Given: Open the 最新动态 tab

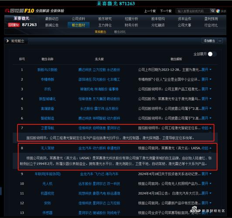Looking at the screenshot, I should [x=52, y=19].
